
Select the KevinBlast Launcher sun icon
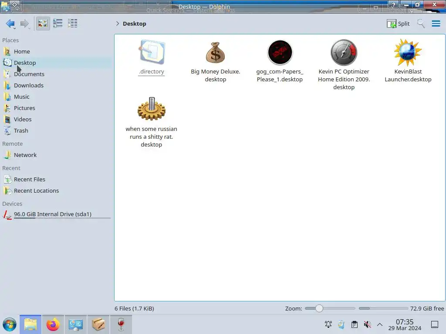(408, 52)
